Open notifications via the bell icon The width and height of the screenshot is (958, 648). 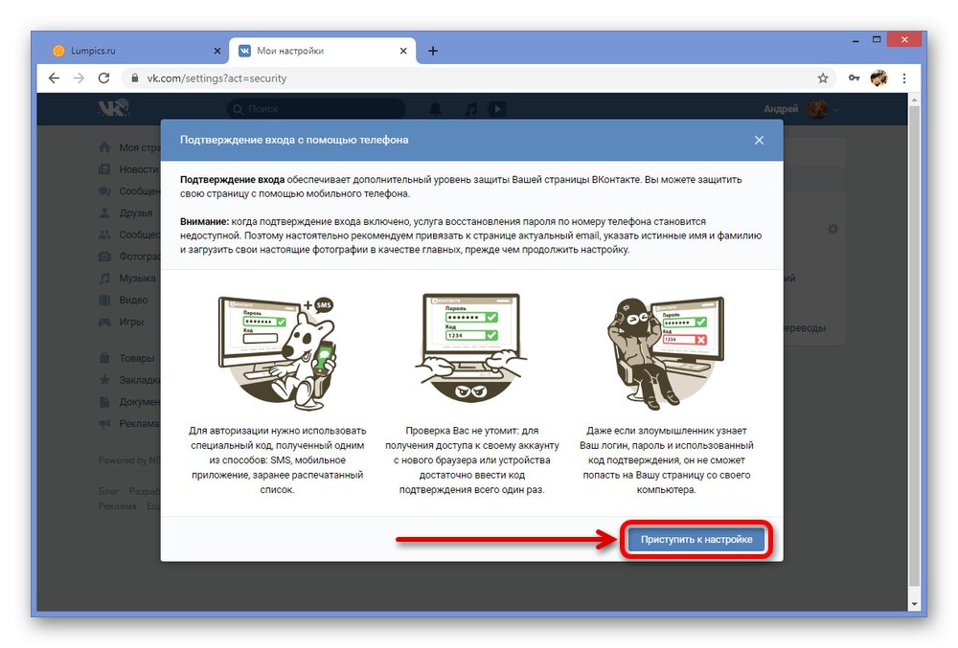(435, 108)
